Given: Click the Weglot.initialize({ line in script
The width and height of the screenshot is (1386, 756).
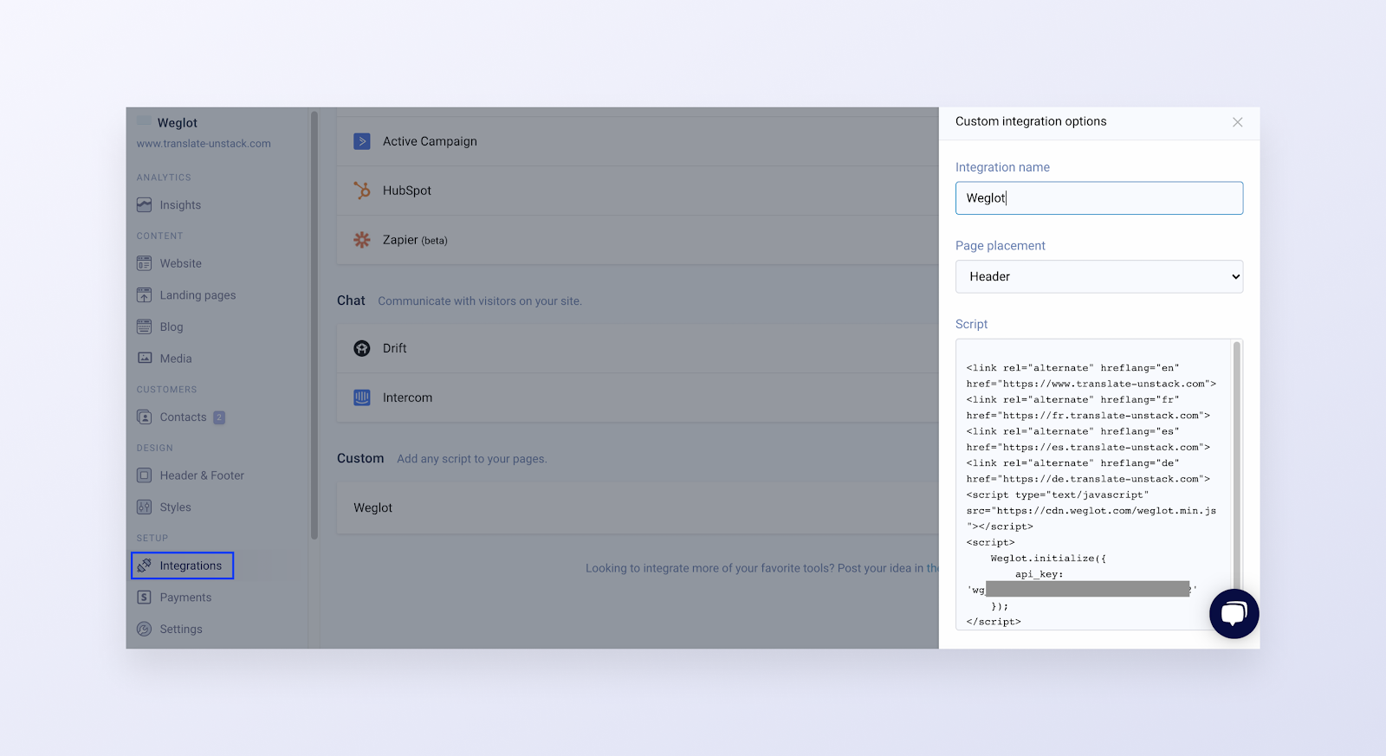Looking at the screenshot, I should click(x=1048, y=559).
